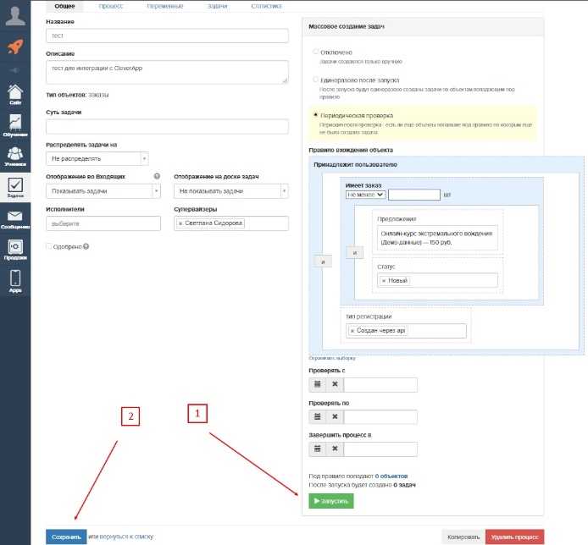Expand the Распределять задачи на dropdown

coord(98,158)
